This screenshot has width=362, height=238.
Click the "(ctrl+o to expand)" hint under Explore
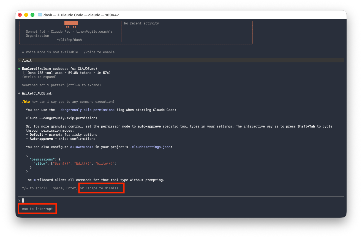pyautogui.click(x=39, y=77)
